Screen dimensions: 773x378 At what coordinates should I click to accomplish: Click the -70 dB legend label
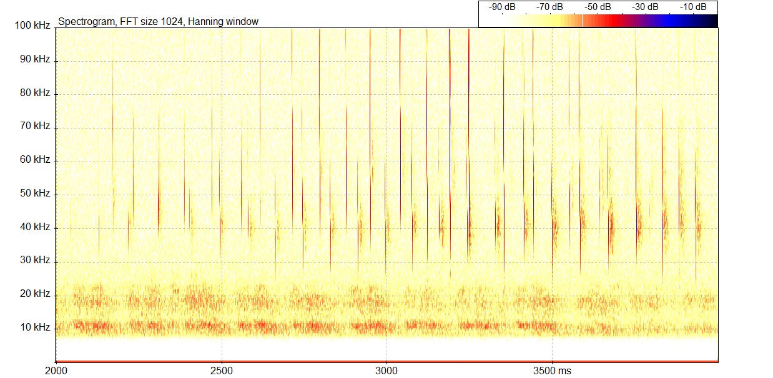tap(550, 7)
